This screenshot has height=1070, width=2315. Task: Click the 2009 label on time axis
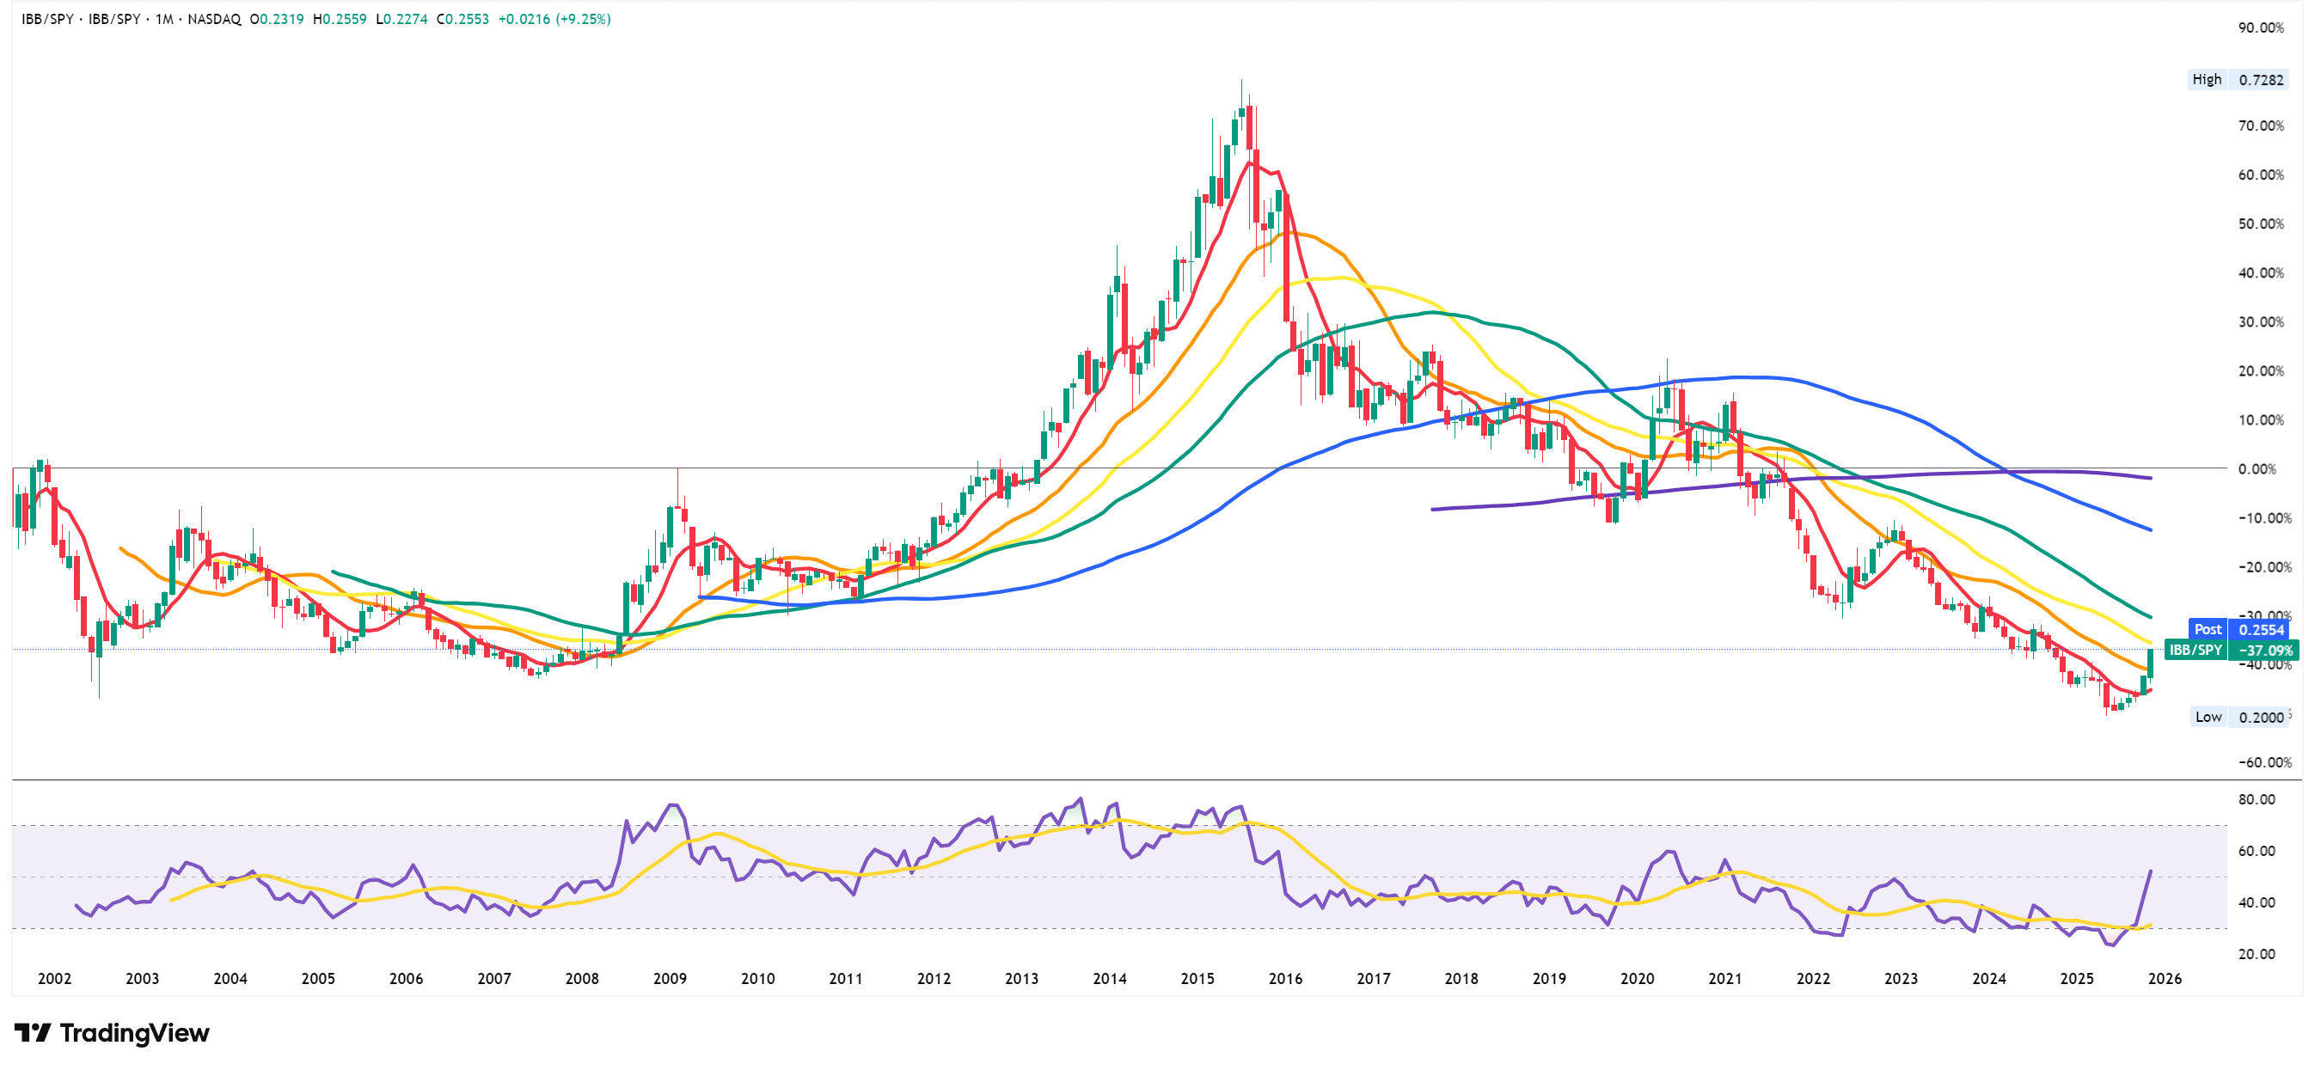[x=670, y=978]
